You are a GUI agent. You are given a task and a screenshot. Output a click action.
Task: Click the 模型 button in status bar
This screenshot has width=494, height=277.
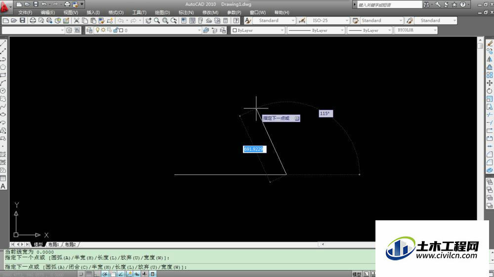[x=357, y=274]
